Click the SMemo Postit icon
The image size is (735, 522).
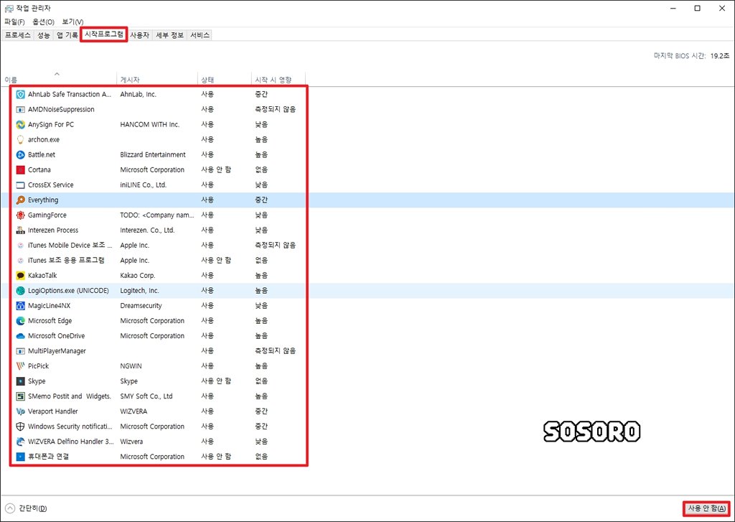point(20,396)
